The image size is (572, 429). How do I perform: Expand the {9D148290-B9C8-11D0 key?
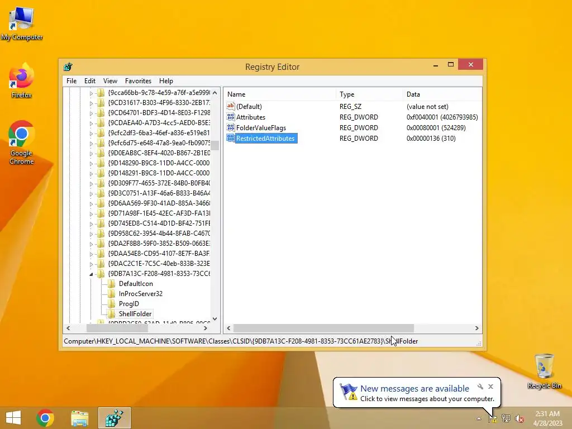[91, 164]
